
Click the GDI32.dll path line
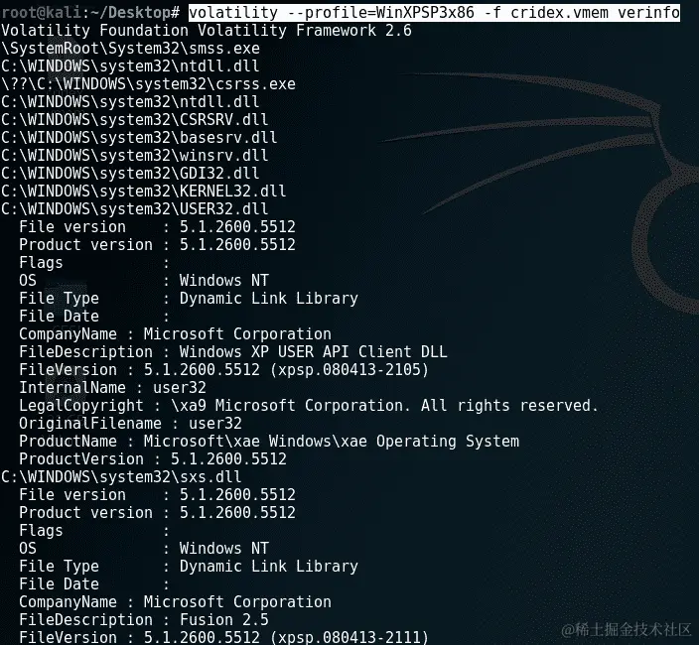point(130,173)
